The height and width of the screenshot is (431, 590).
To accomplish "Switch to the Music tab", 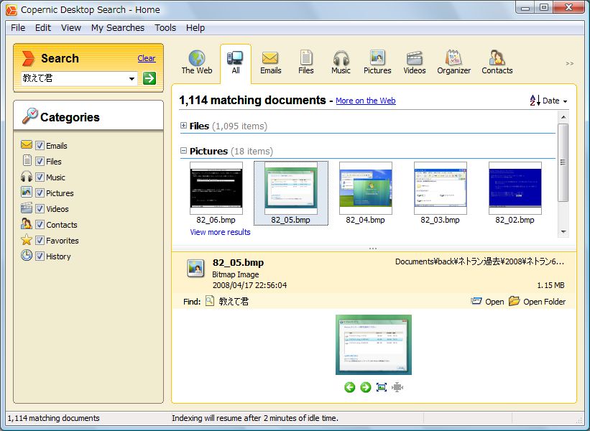I will [341, 62].
